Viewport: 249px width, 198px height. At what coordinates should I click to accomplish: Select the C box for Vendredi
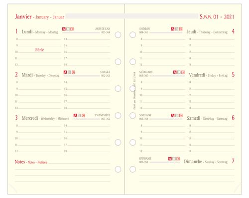click(x=183, y=72)
